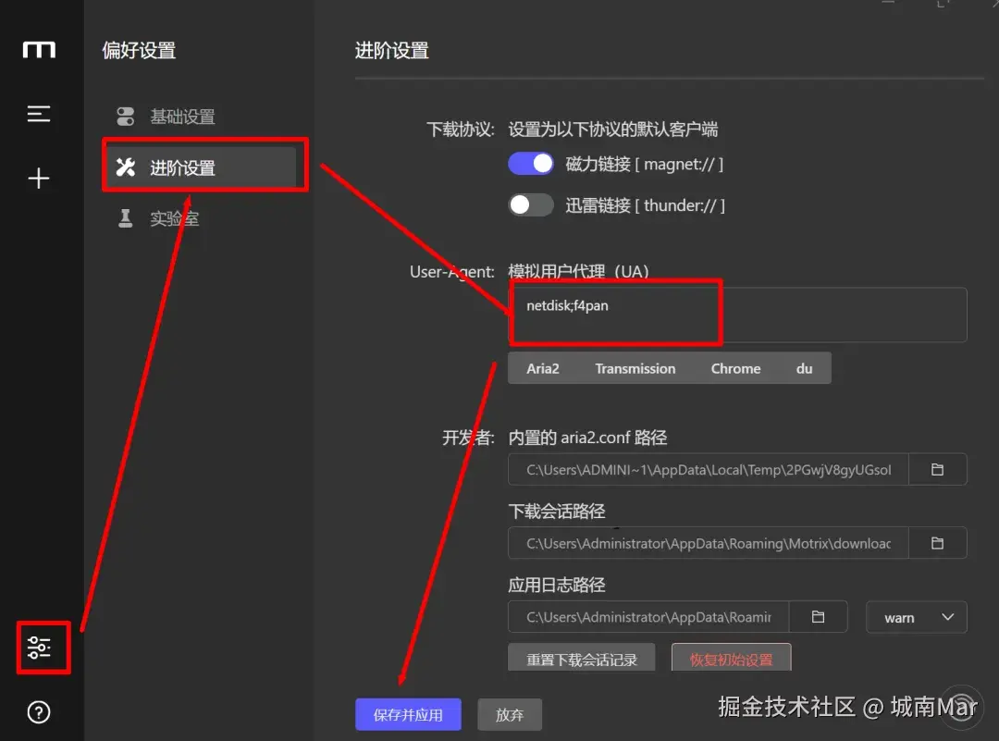Viewport: 999px width, 741px height.
Task: Click the UA input showing netdisk;f4pan
Action: 615,315
